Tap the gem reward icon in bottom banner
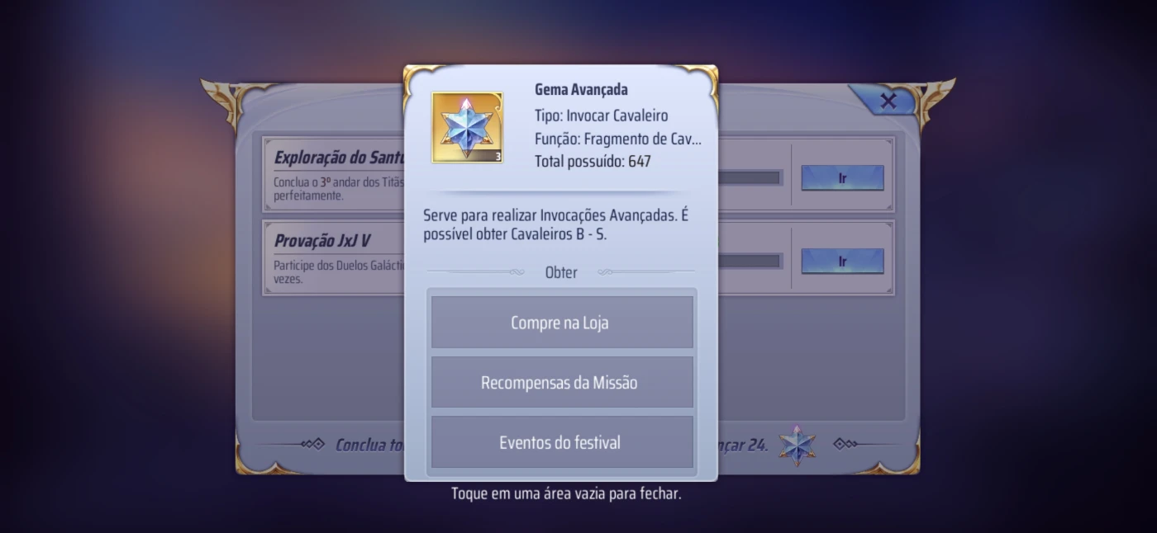Screen dimensions: 1157x533 [x=797, y=446]
